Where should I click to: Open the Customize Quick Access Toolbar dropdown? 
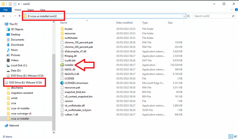pyautogui.click(x=19, y=4)
